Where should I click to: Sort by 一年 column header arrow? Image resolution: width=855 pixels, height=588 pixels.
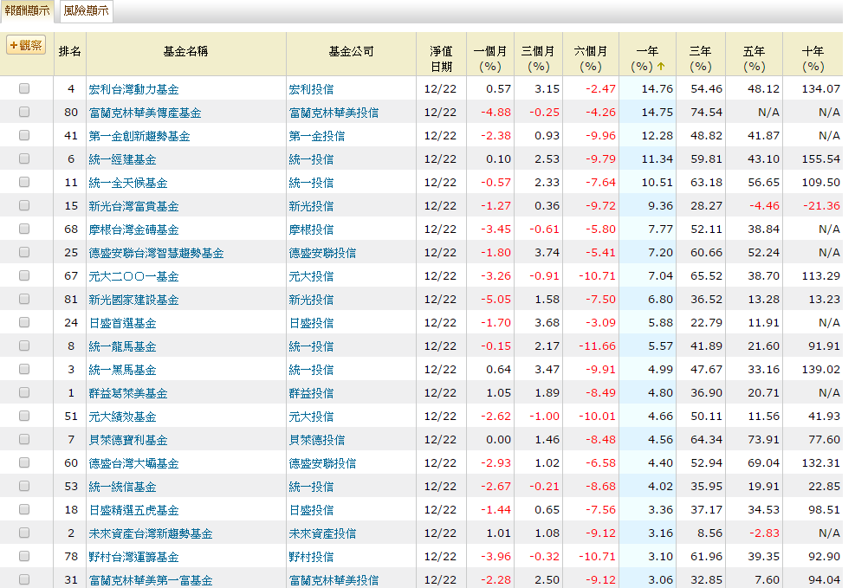pyautogui.click(x=660, y=67)
